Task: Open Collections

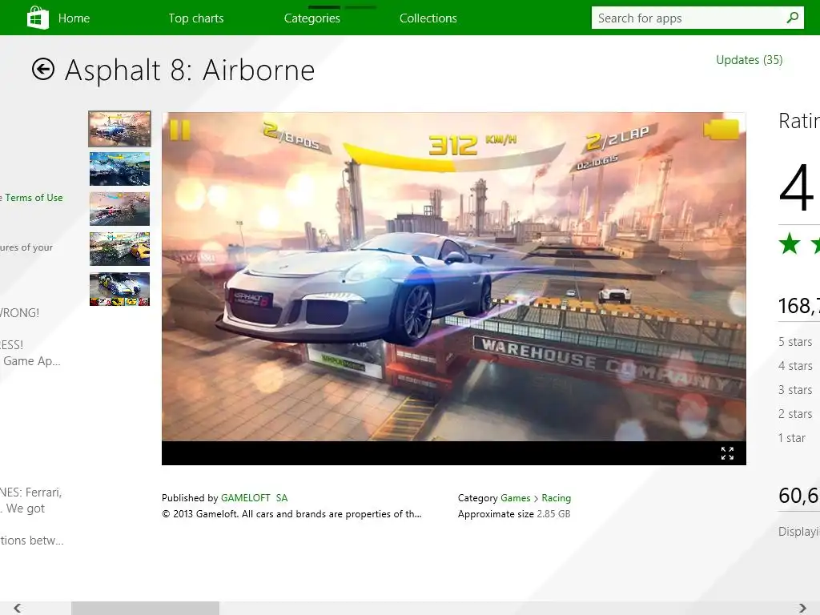Action: (428, 18)
